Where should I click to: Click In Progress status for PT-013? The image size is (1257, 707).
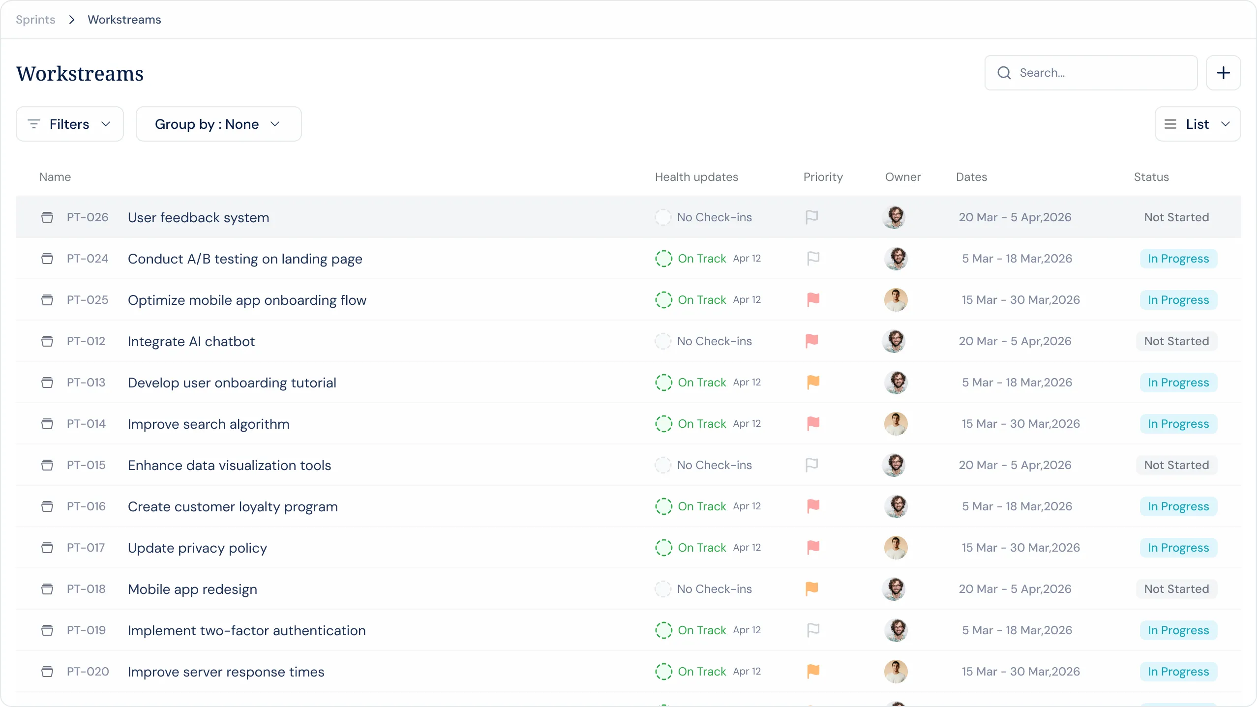(x=1178, y=383)
